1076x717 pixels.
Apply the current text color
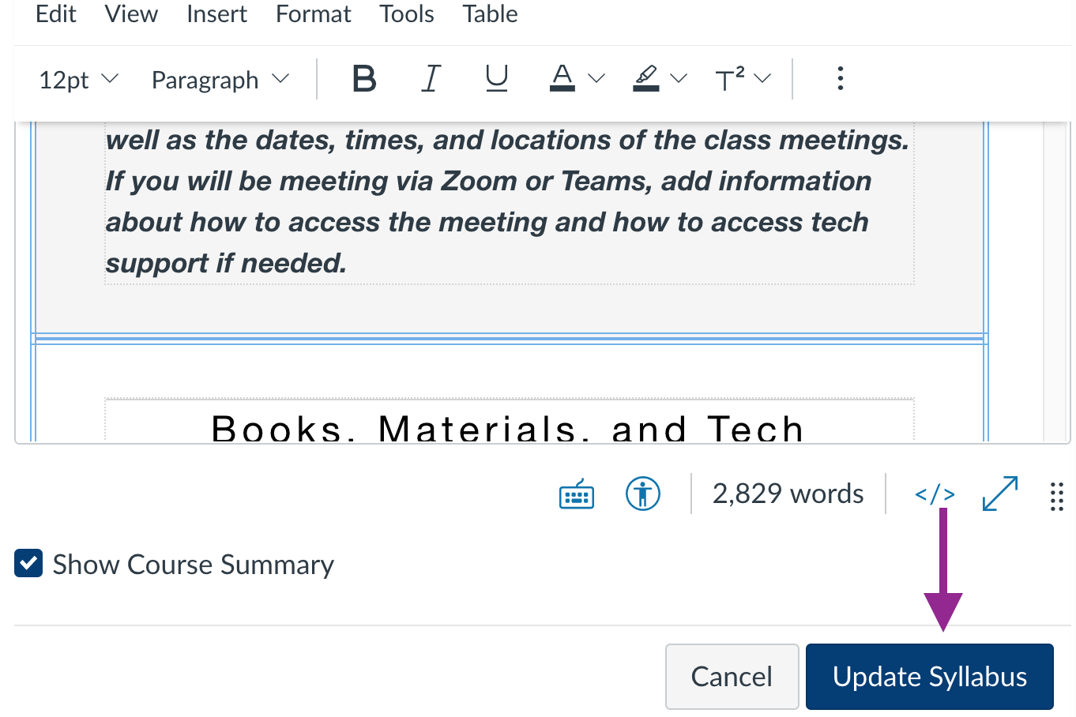click(562, 77)
